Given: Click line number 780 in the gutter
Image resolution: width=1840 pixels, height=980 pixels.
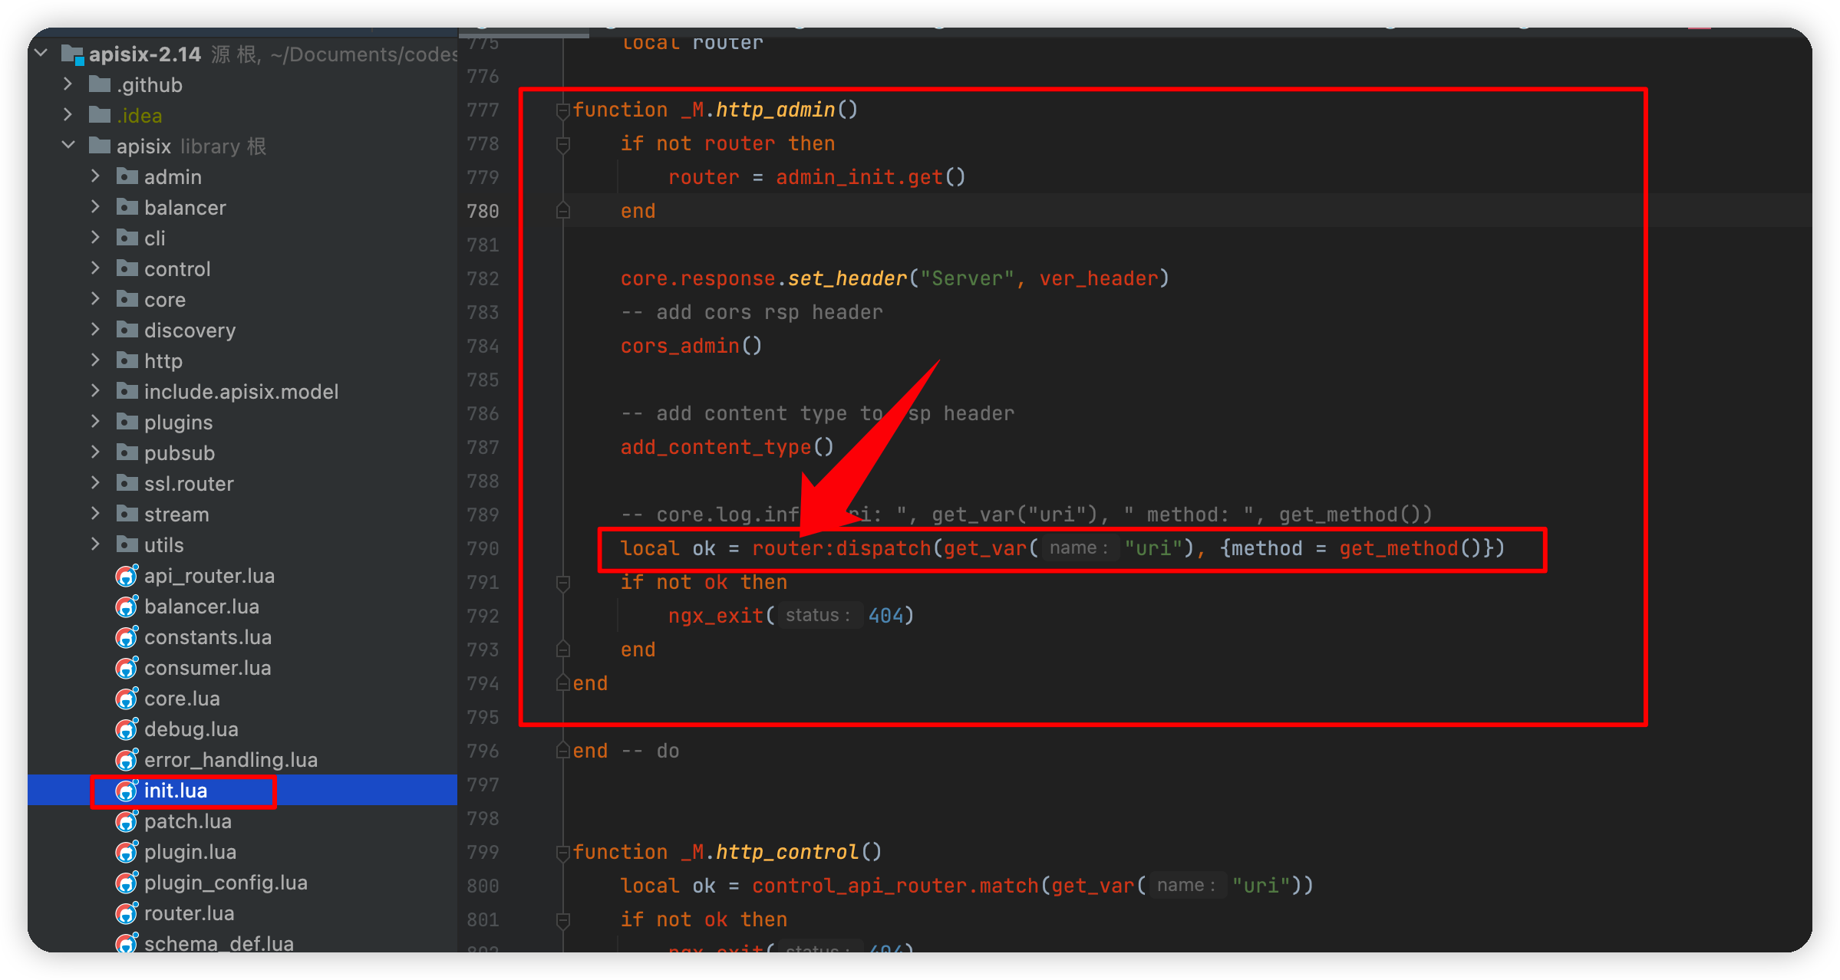Looking at the screenshot, I should coord(482,211).
